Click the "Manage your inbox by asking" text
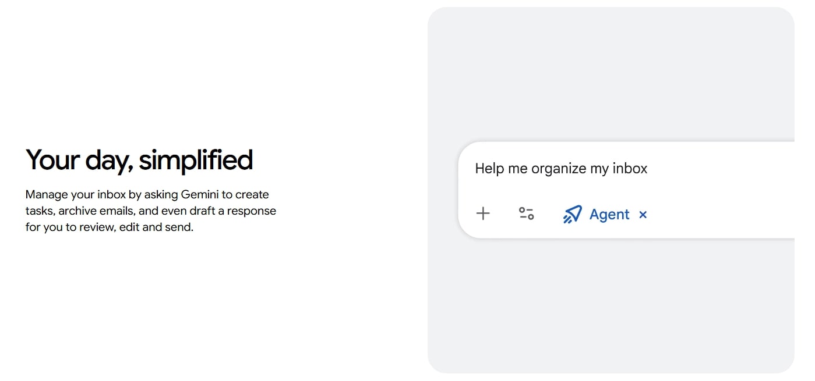 coord(93,194)
